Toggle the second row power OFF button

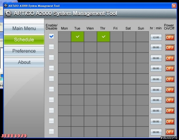170,48
